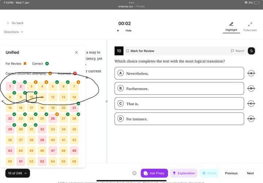Select answer B Furthermore
This screenshot has height=183, width=263.
coord(179,88)
